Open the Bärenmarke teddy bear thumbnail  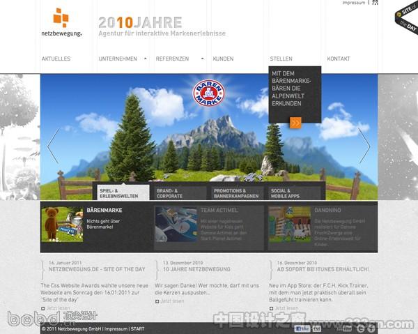[63, 225]
